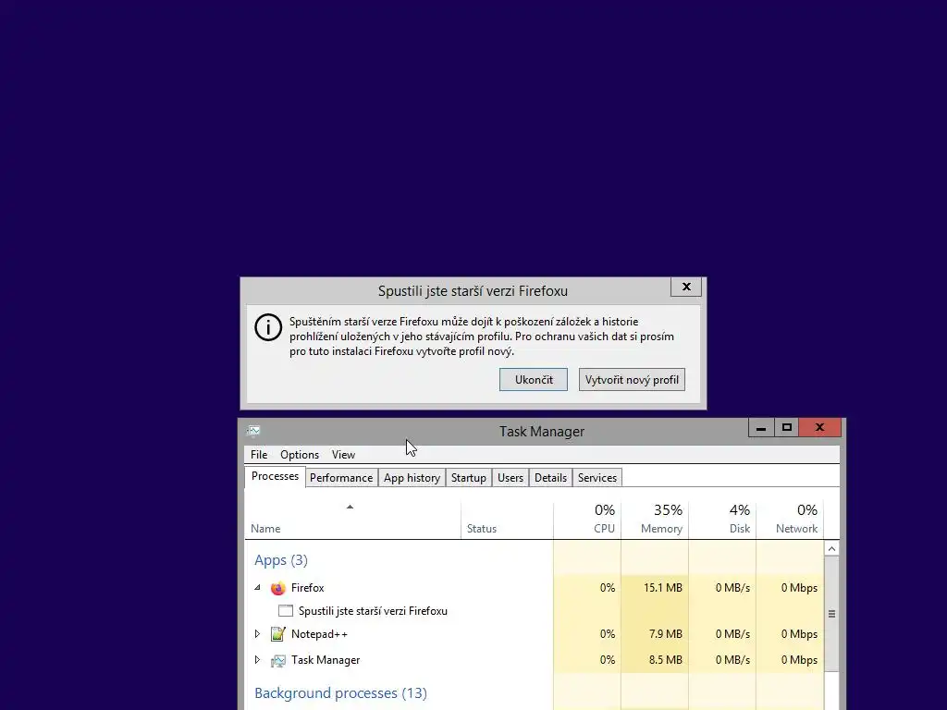Expand the Task Manager process group
Image resolution: width=947 pixels, height=710 pixels.
tap(257, 660)
